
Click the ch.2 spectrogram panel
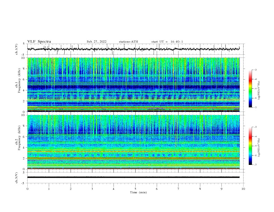133,142
